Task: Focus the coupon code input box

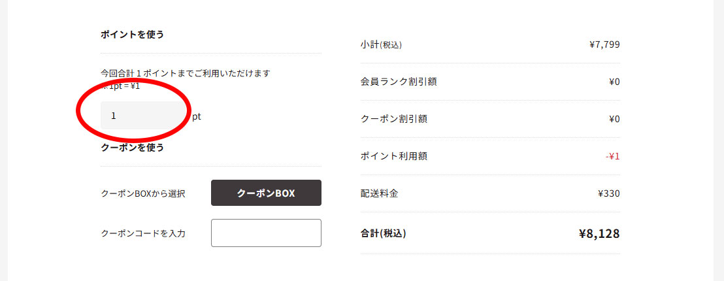Action: point(266,233)
